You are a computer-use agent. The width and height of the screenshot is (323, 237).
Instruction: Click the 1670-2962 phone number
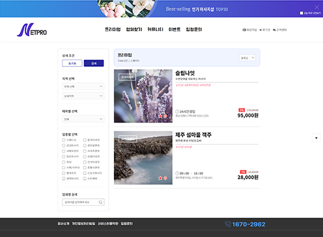[x=249, y=224]
